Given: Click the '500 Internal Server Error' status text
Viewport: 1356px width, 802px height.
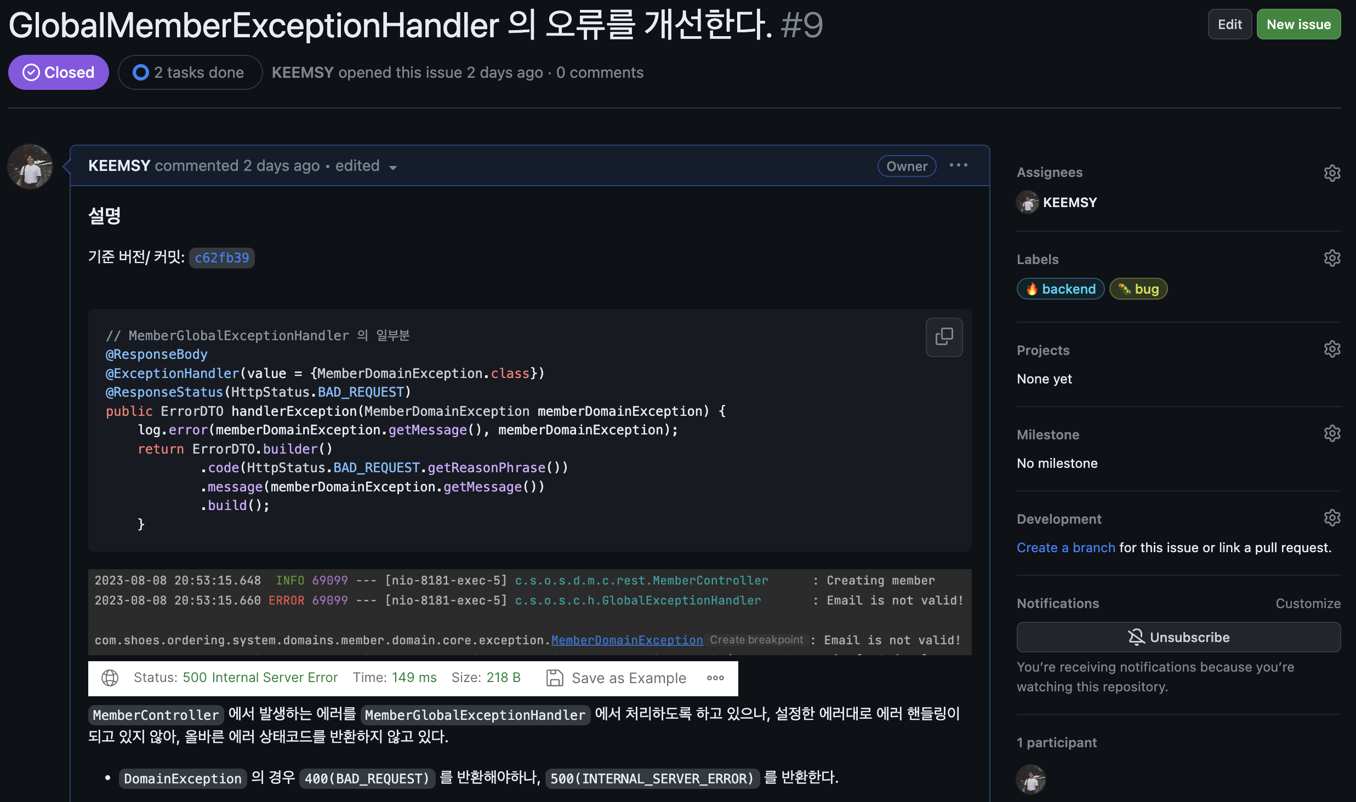Looking at the screenshot, I should click(260, 678).
